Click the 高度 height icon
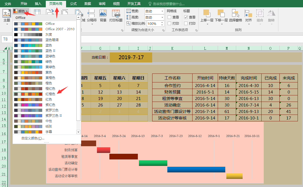Viewport: 303px width, 187px height. pos(129,17)
